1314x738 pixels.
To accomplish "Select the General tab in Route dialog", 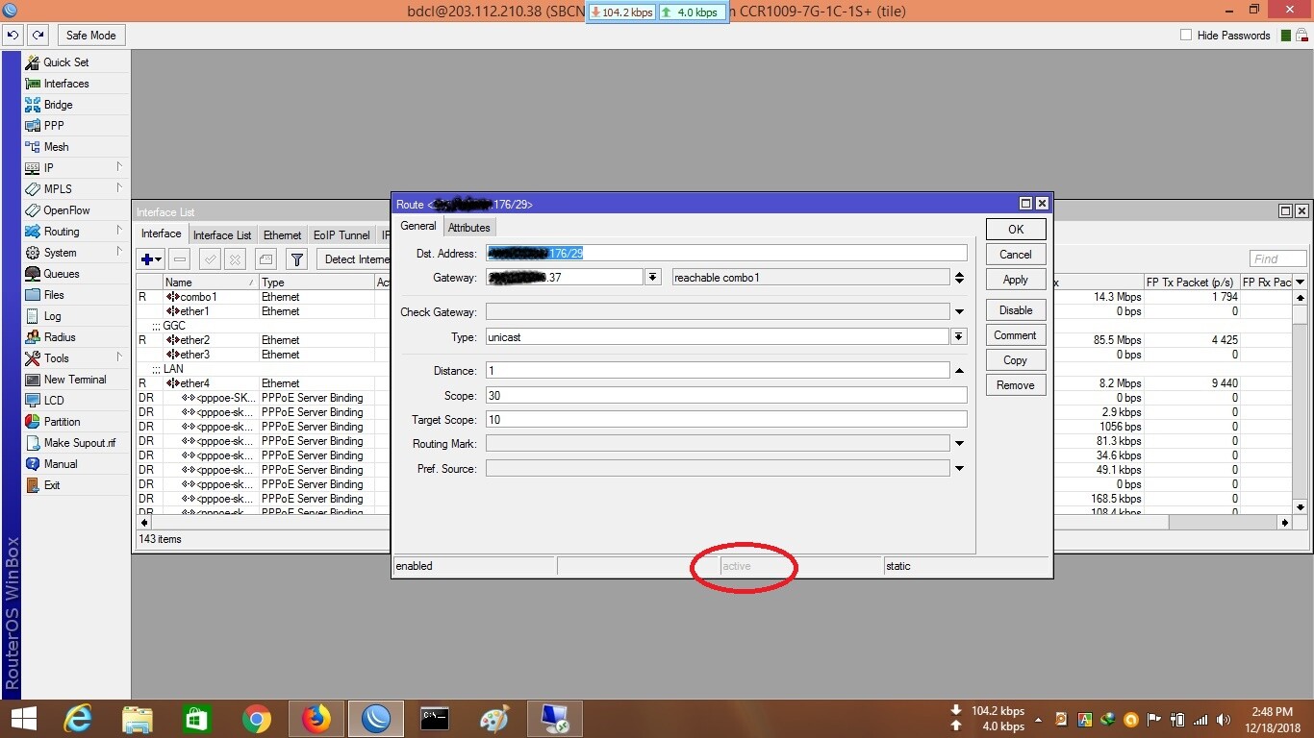I will point(418,226).
